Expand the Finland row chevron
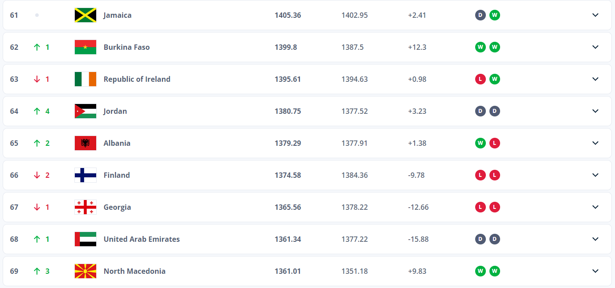 [595, 175]
